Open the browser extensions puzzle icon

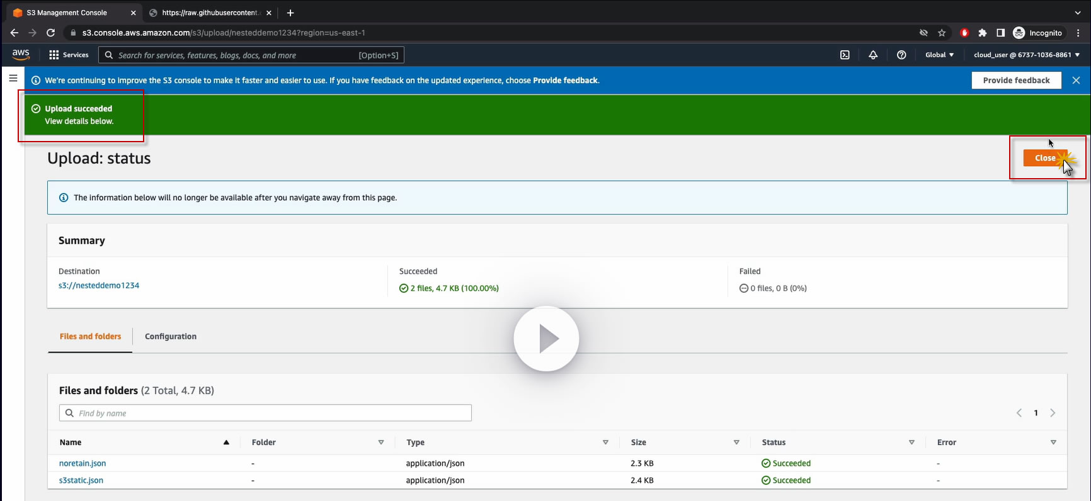coord(982,33)
